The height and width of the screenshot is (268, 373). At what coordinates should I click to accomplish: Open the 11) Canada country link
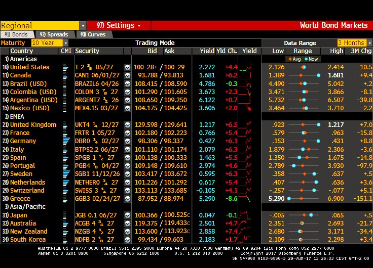pos(17,75)
